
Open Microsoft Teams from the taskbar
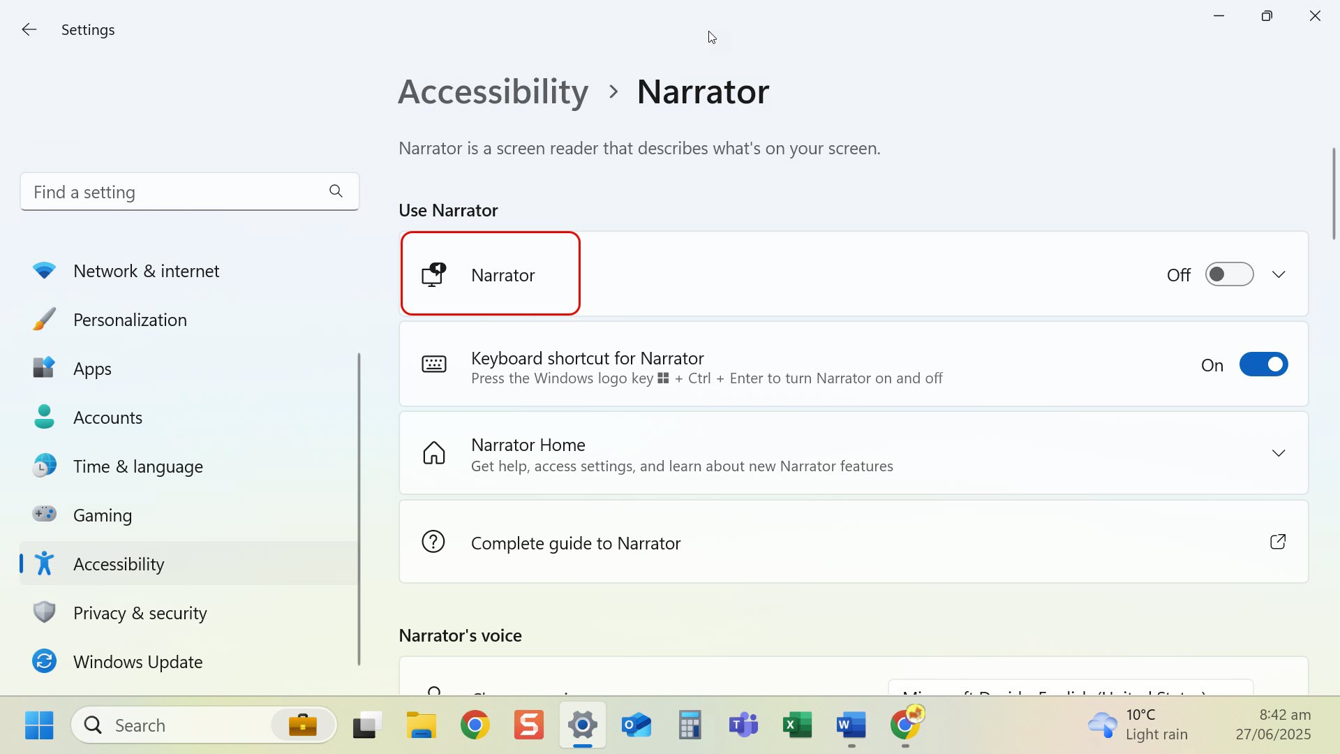[x=744, y=725]
